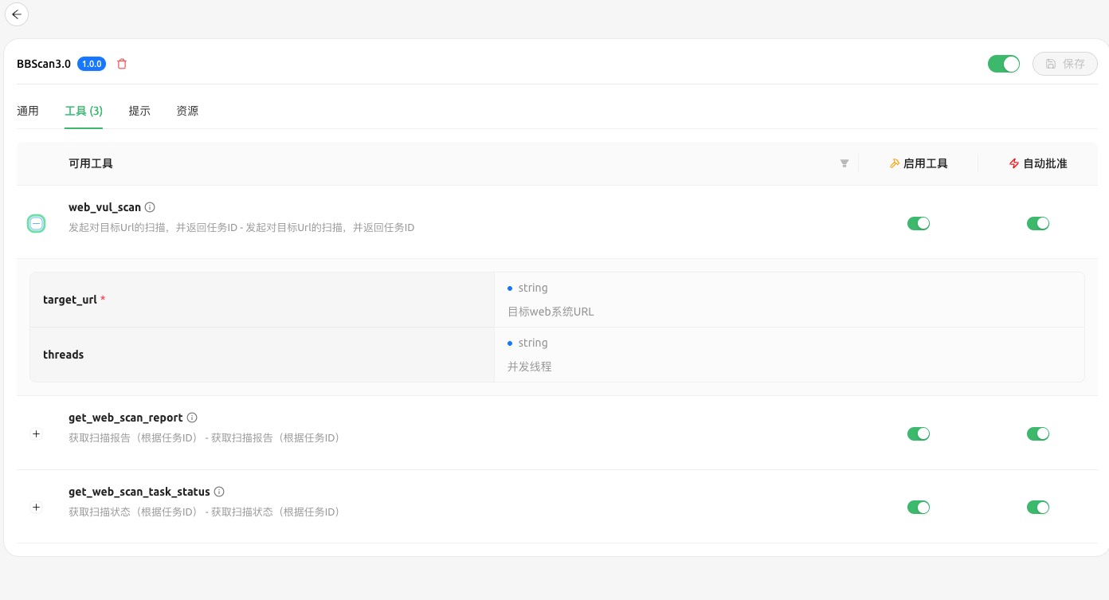1109x600 pixels.
Task: Click the threads parameter cell
Action: point(262,355)
